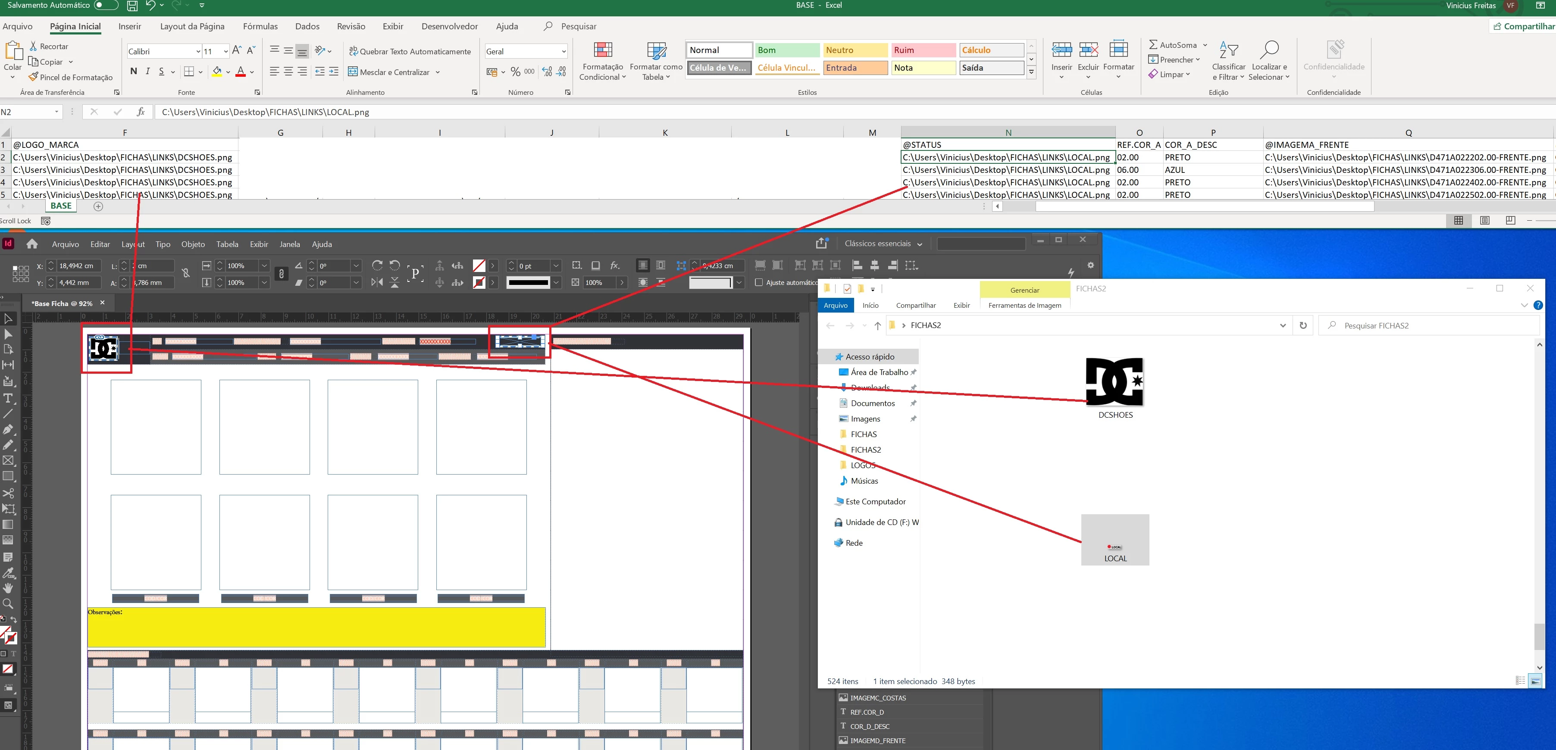
Task: Click the fx effects icon
Action: tap(615, 265)
